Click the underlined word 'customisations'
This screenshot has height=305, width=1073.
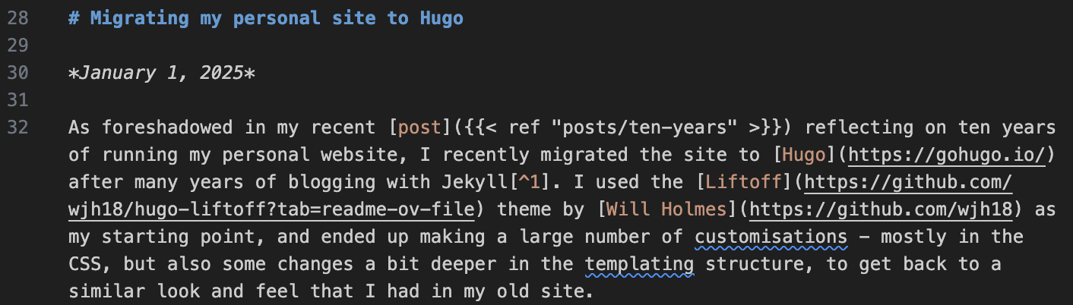coord(771,237)
